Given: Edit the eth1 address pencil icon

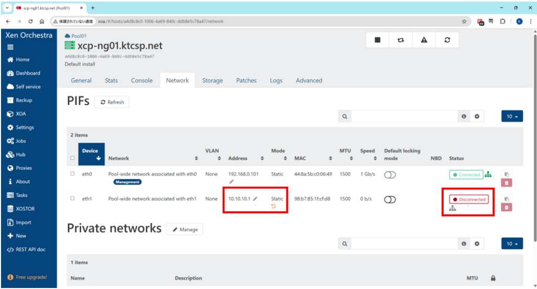Looking at the screenshot, I should click(255, 199).
